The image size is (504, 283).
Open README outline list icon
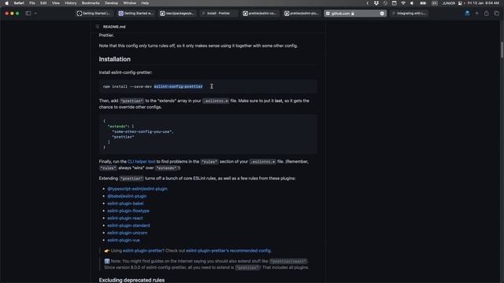click(98, 27)
